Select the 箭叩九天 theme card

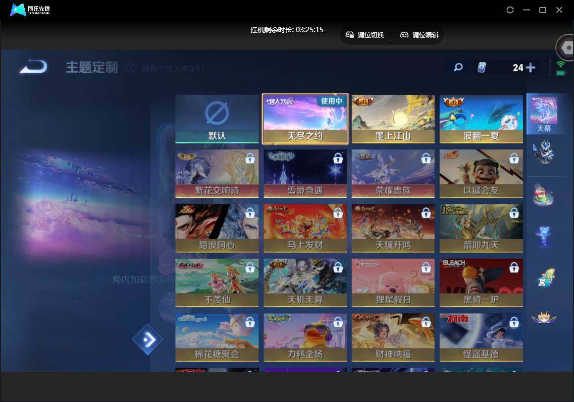[x=481, y=229]
